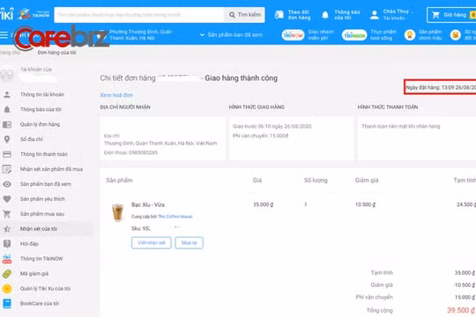Open Mã giảm giá coupon icon
The height and width of the screenshot is (317, 476).
pos(7,274)
